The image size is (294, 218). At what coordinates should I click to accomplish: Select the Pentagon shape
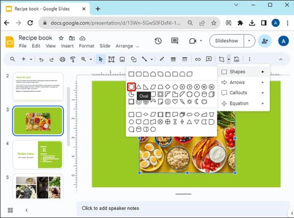click(x=175, y=87)
